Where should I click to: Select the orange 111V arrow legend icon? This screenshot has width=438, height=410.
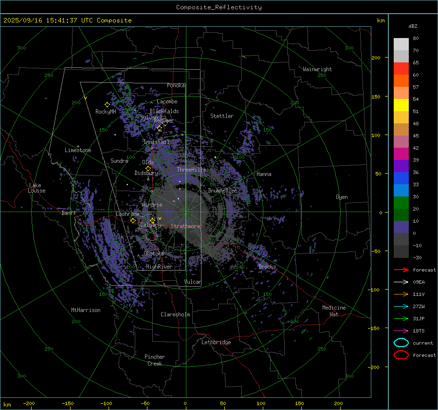coord(401,294)
